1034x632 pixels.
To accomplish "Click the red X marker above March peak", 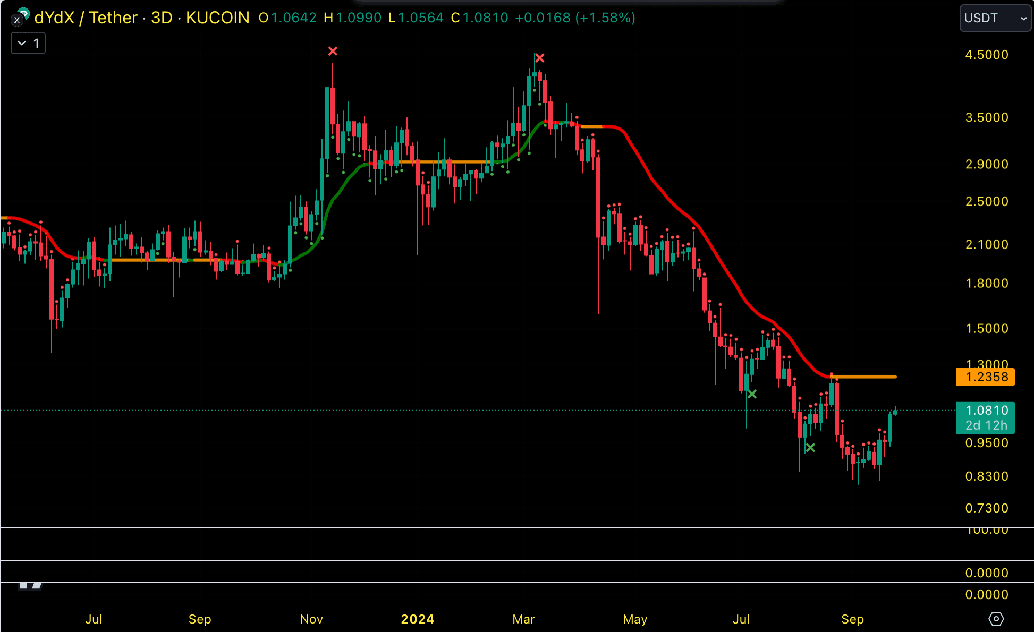I will [x=539, y=58].
